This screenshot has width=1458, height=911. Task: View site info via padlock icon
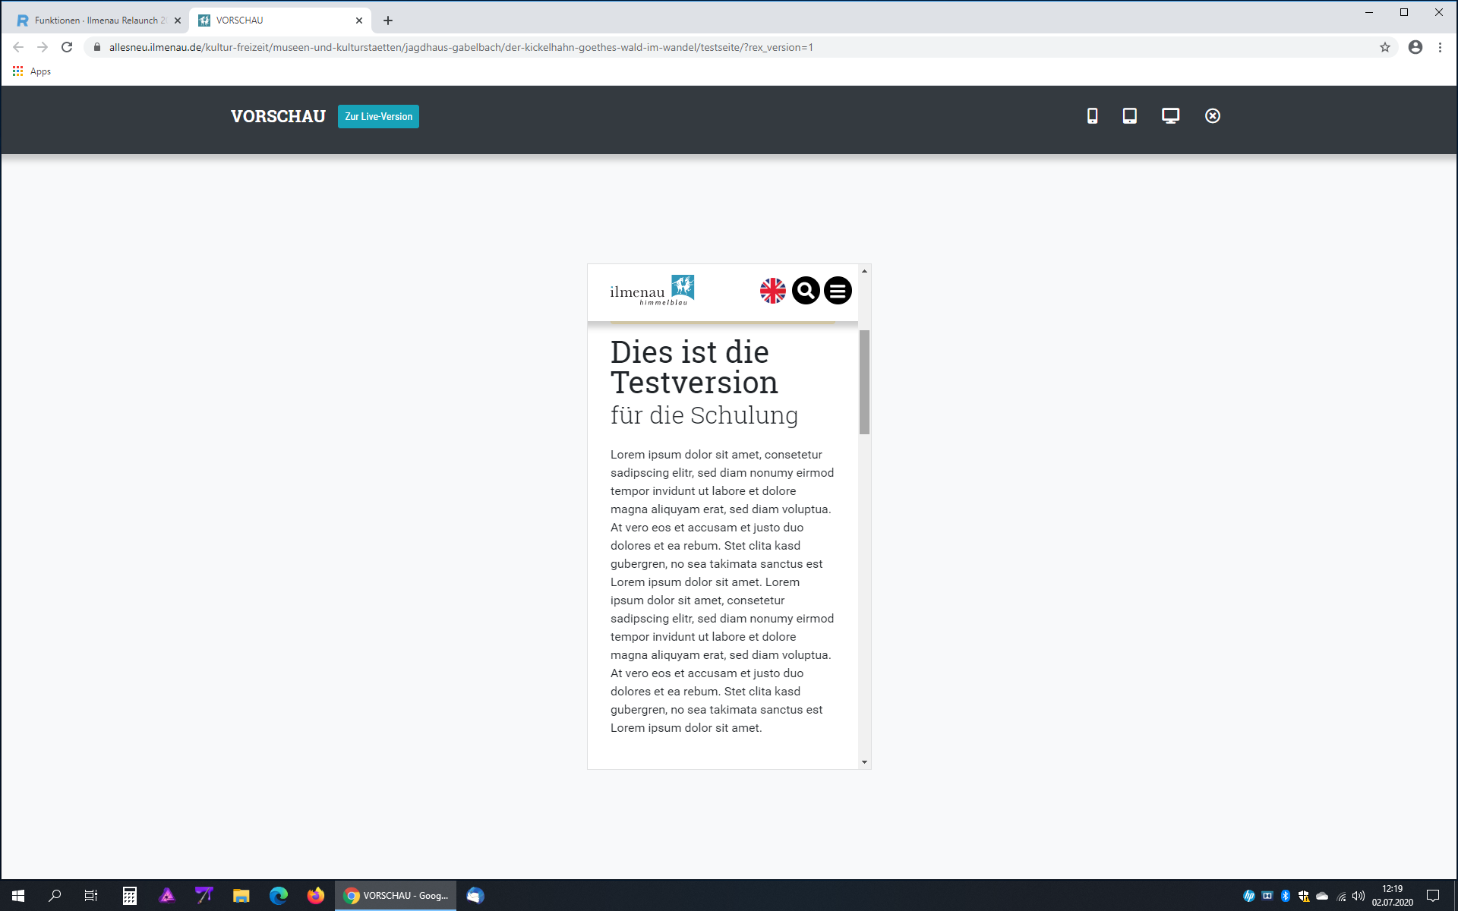pos(97,47)
